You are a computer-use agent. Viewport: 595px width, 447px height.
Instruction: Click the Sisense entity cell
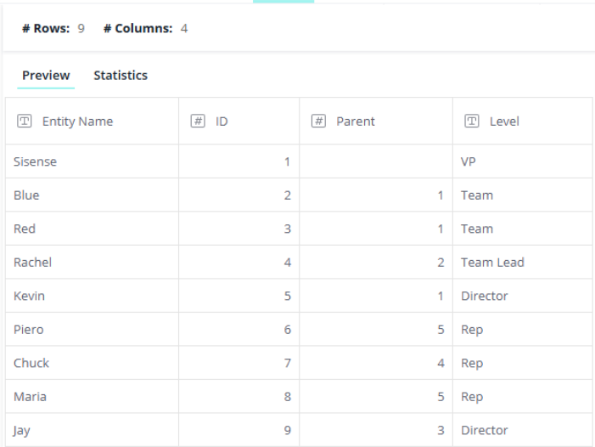coord(35,161)
